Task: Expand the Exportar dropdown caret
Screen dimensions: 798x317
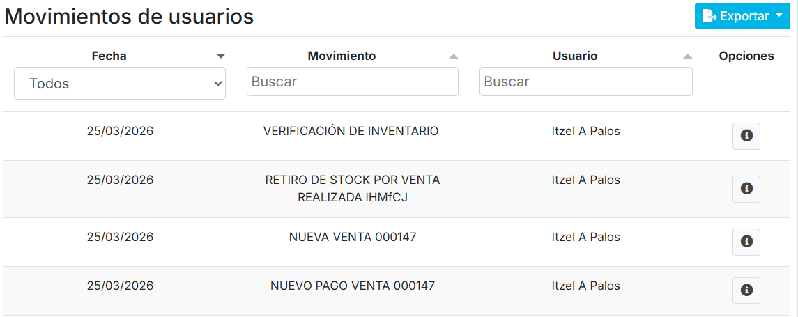Action: (x=779, y=16)
